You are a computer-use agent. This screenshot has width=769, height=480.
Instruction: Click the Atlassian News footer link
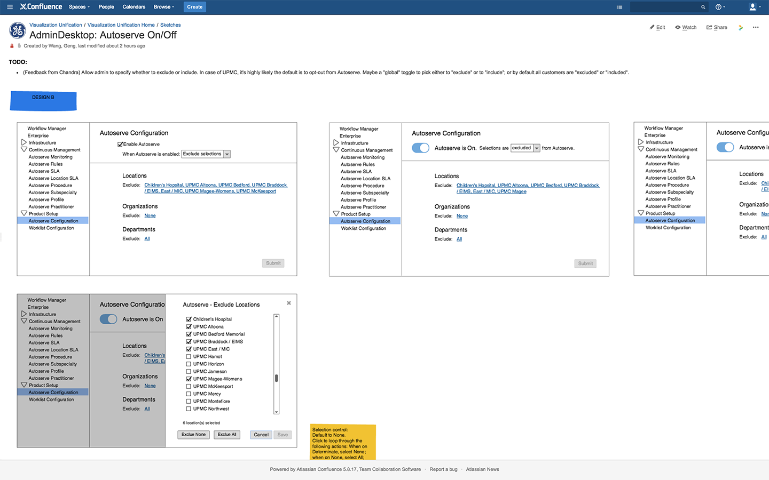click(x=482, y=469)
